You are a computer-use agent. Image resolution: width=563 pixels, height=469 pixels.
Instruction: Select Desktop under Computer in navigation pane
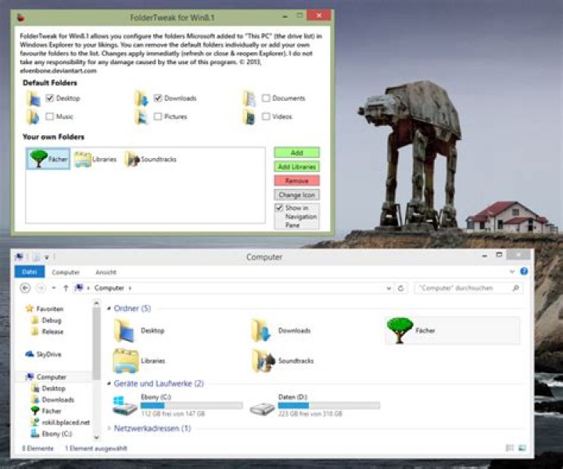click(48, 388)
